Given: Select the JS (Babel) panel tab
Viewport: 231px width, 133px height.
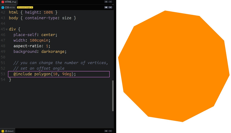Looking at the screenshot, I should click(x=8, y=131).
